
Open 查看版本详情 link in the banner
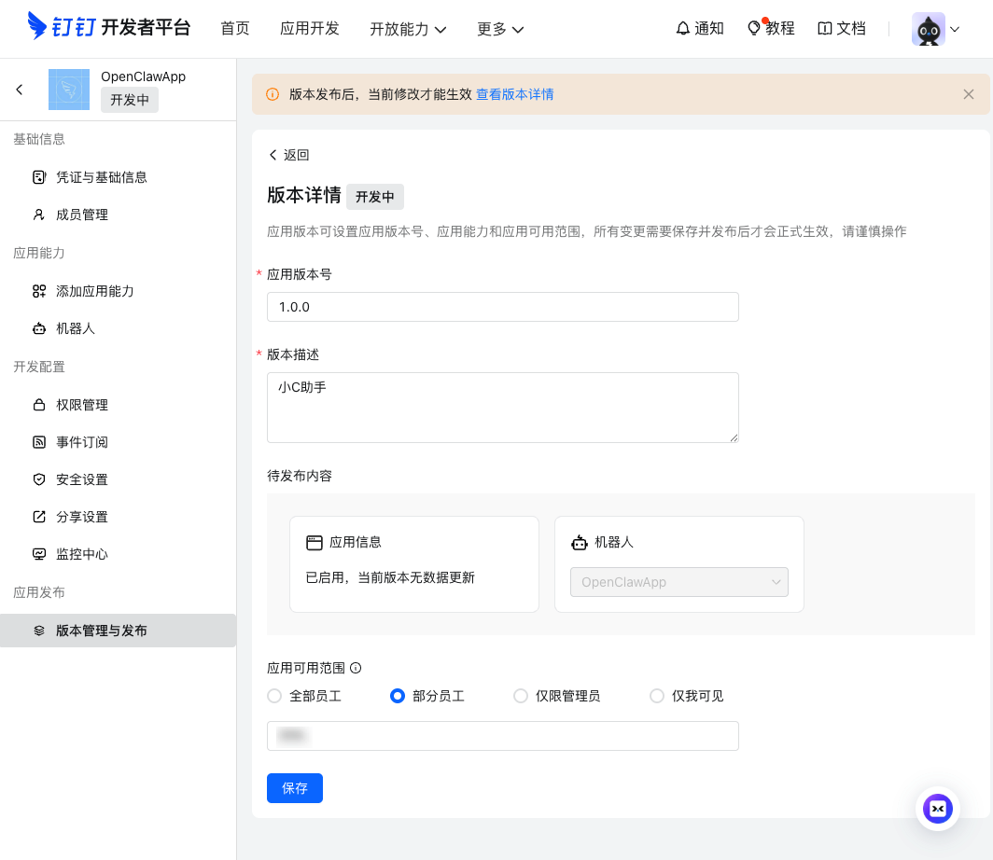(x=514, y=94)
